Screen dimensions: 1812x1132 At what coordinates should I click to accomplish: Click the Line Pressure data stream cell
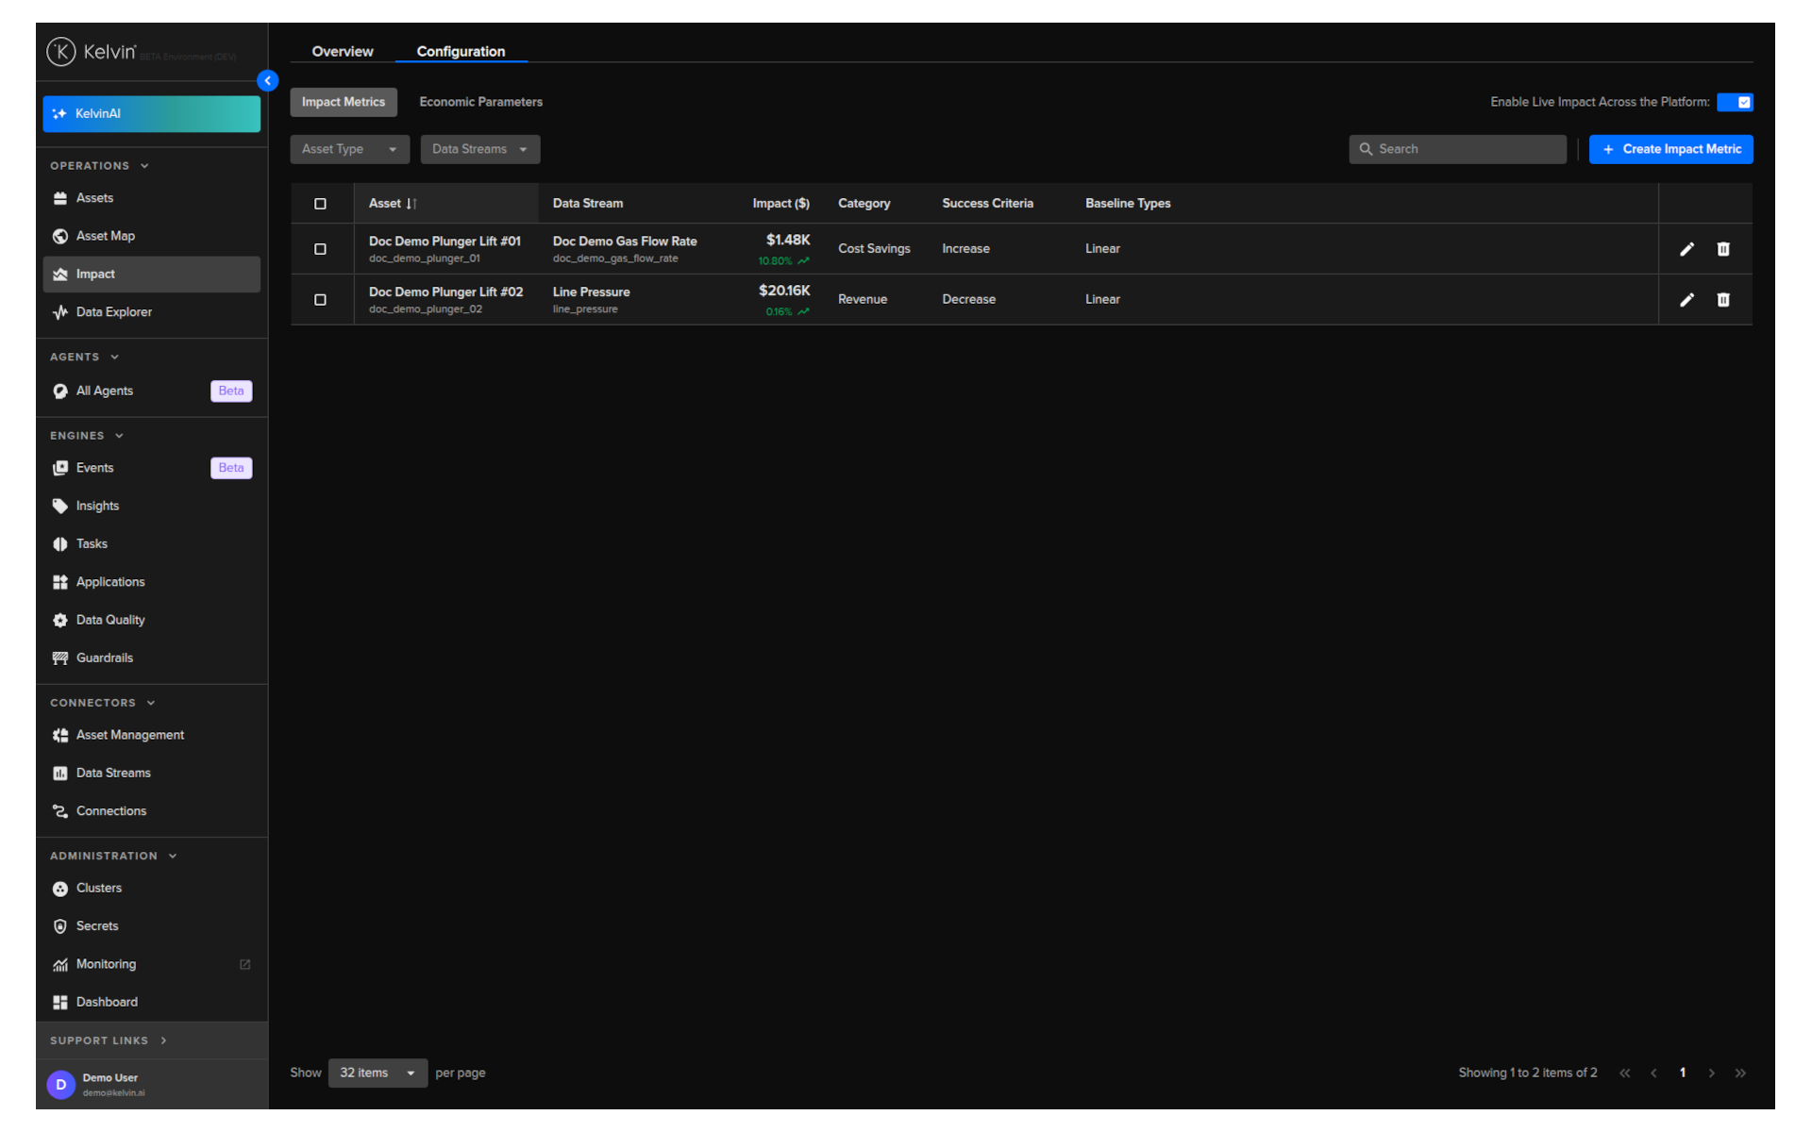591,300
